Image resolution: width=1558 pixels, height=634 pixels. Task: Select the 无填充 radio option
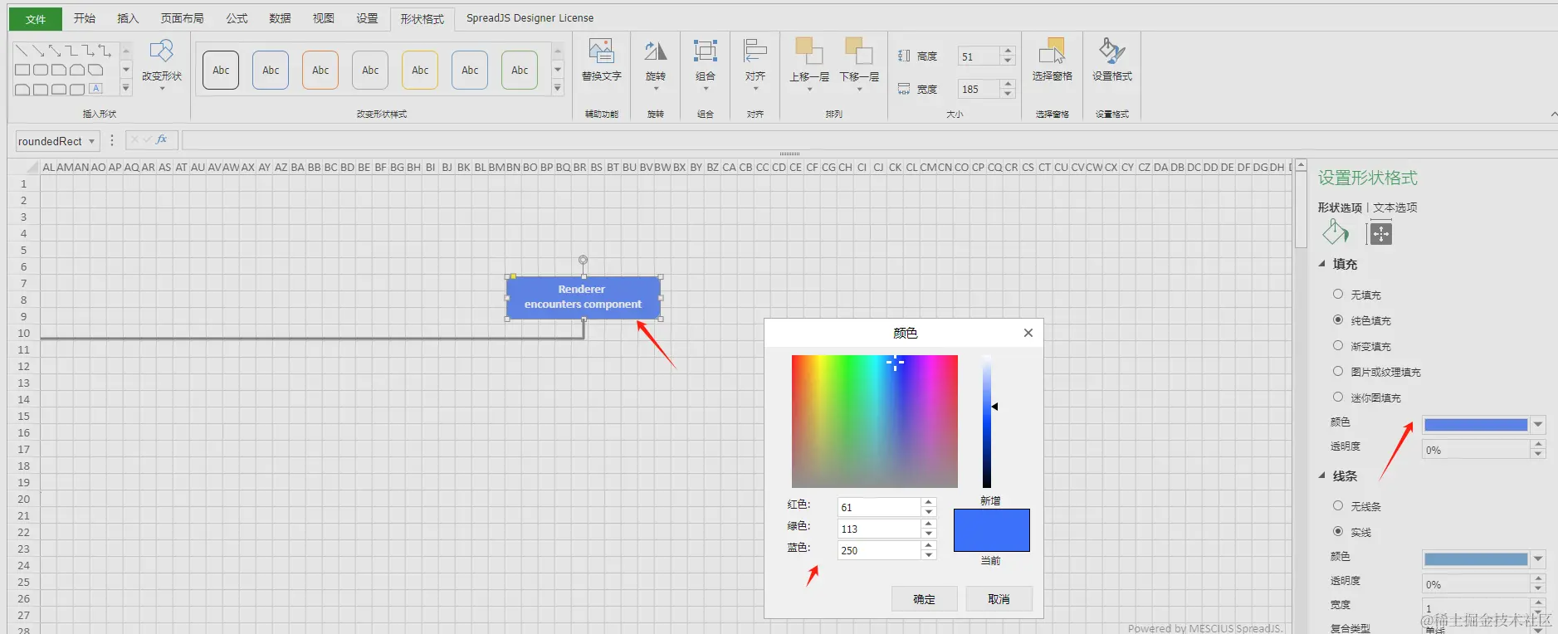[x=1338, y=294]
